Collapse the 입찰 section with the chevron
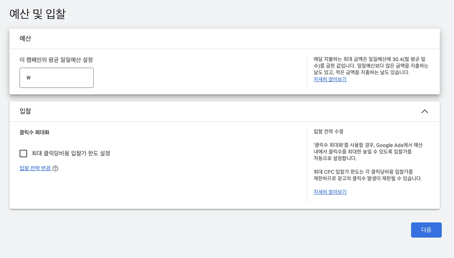Image resolution: width=454 pixels, height=258 pixels. (x=425, y=111)
